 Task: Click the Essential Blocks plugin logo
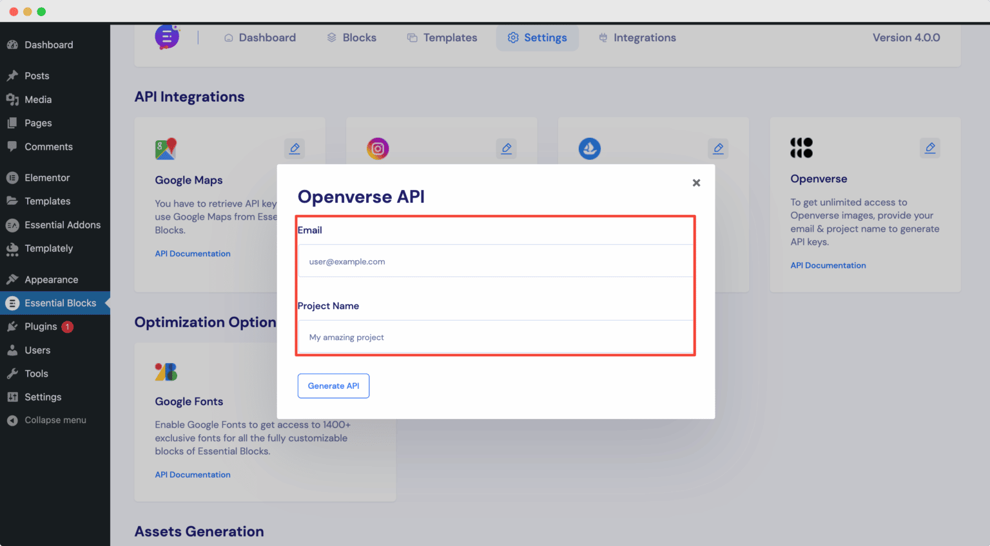tap(167, 37)
